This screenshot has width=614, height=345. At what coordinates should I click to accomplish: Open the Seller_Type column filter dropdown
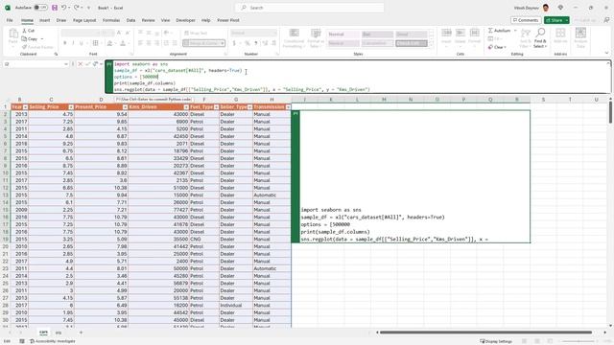[249, 106]
